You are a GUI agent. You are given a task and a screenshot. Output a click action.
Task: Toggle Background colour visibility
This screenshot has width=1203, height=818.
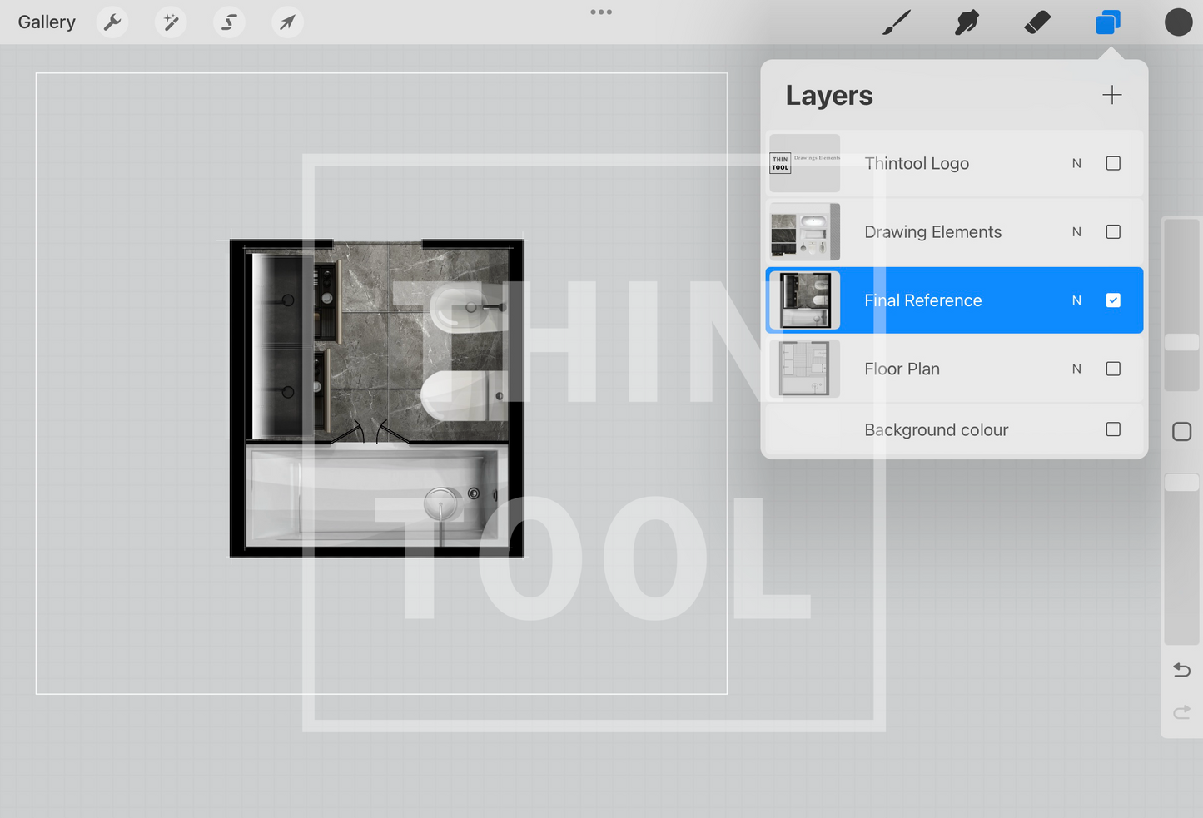[1113, 429]
